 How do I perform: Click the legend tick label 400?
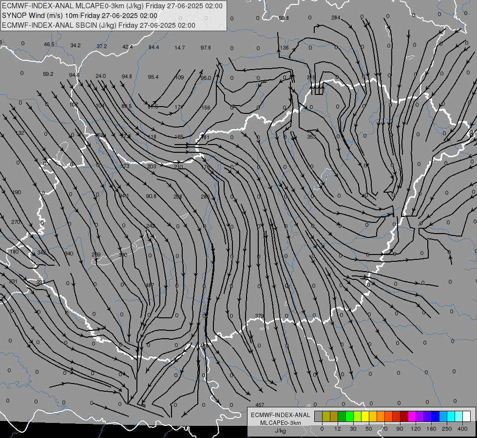click(462, 429)
